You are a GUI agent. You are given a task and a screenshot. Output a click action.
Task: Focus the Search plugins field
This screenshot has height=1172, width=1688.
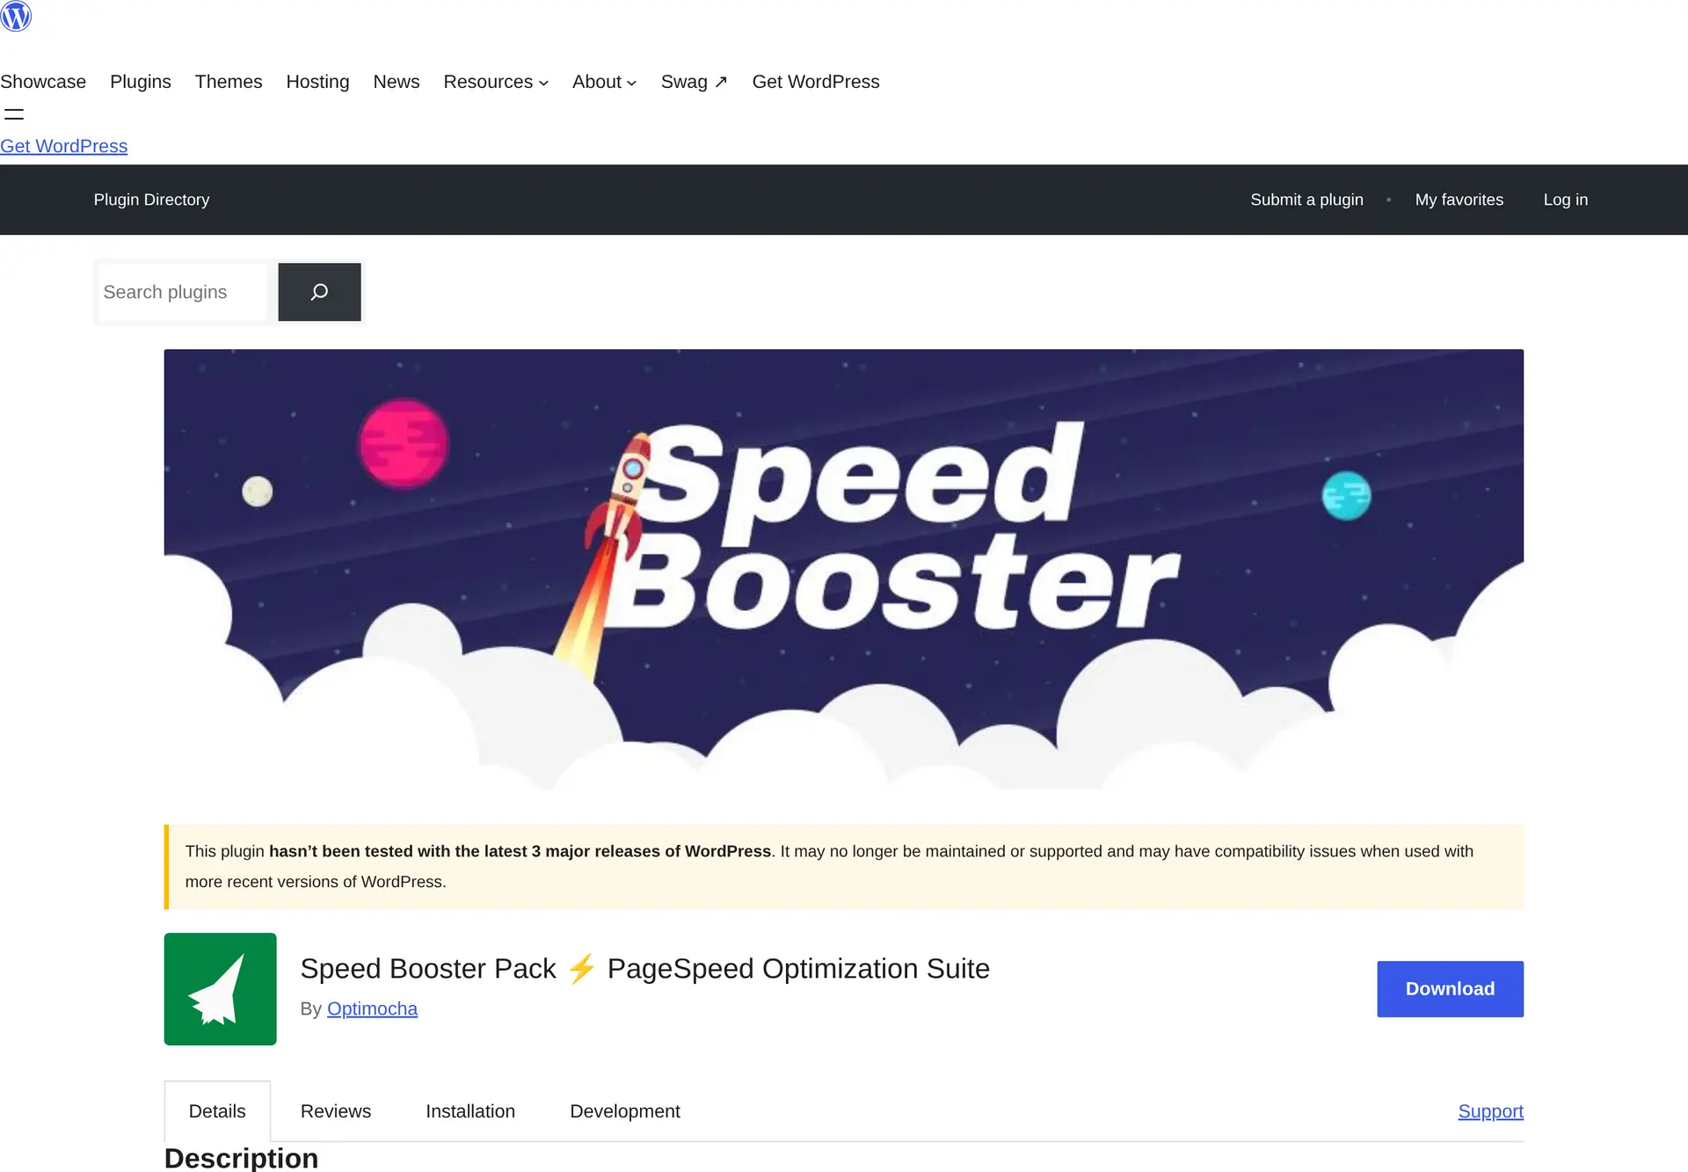click(x=183, y=292)
